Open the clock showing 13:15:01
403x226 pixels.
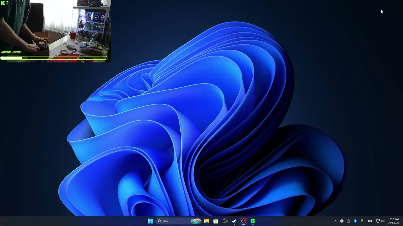394,221
